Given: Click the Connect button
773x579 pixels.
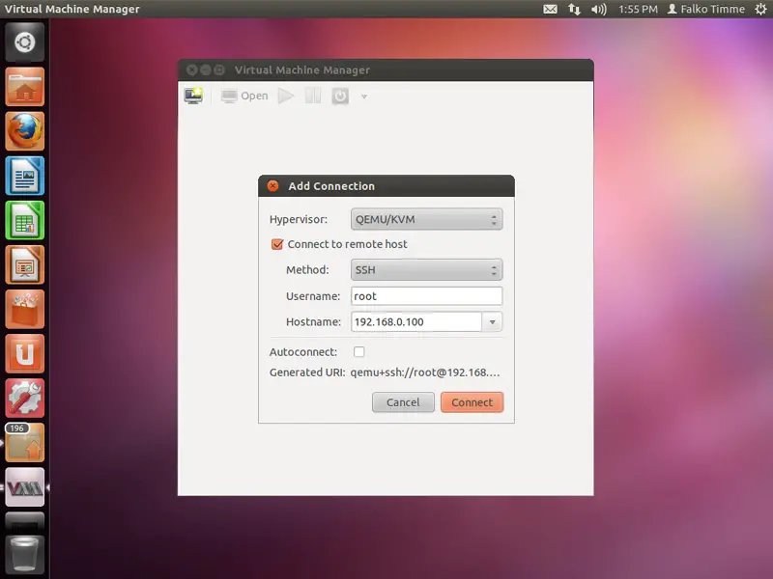Looking at the screenshot, I should pyautogui.click(x=472, y=402).
